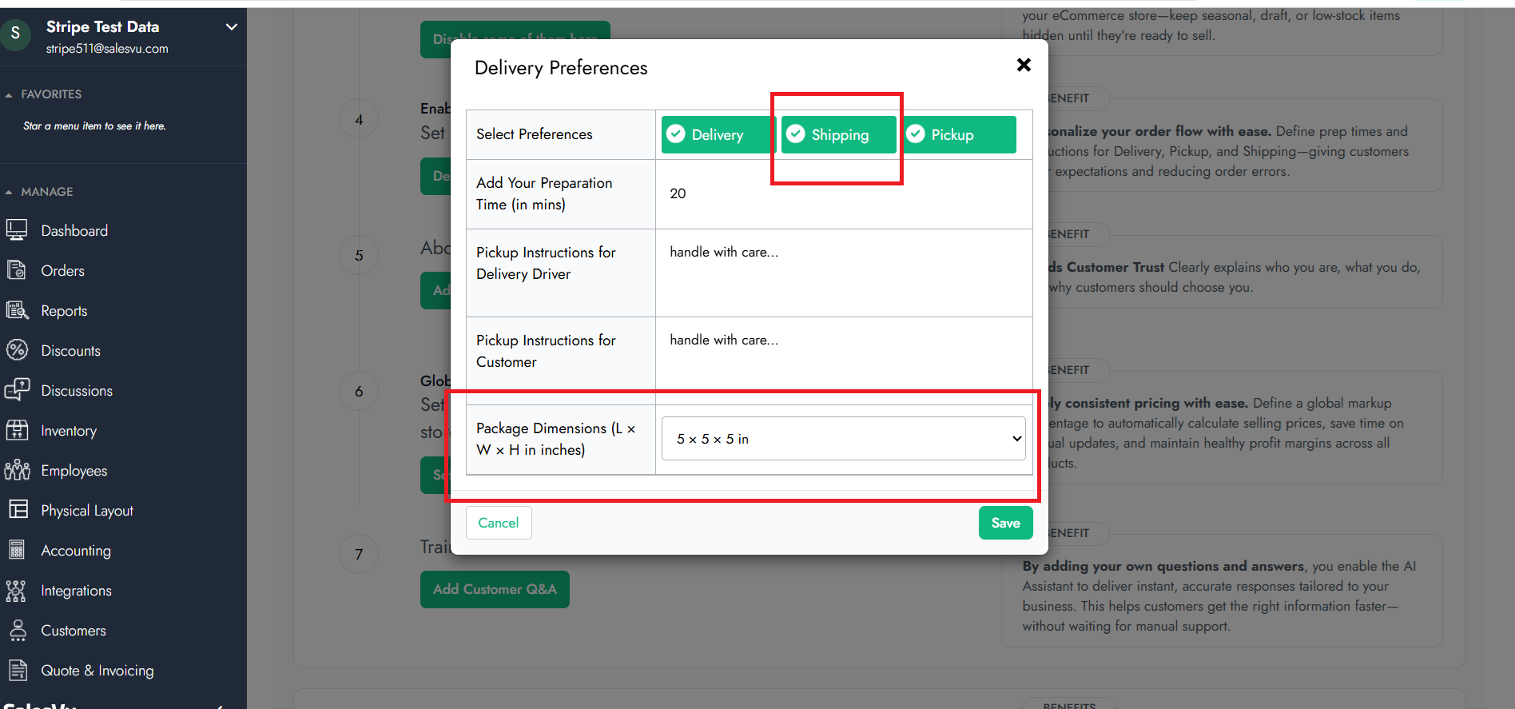
Task: Click the Dashboard monitor icon
Action: (17, 230)
